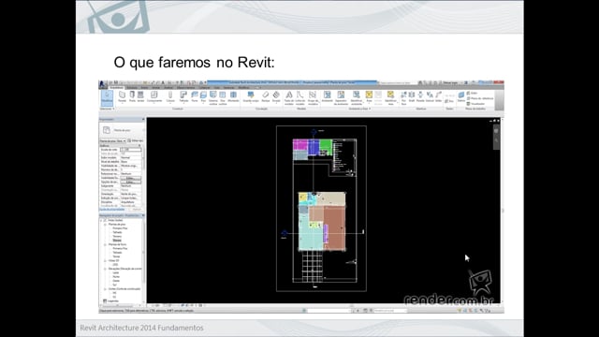This screenshot has width=599, height=337.
Task: Open the Plantas de piso type selector dropdown
Action: [112, 141]
